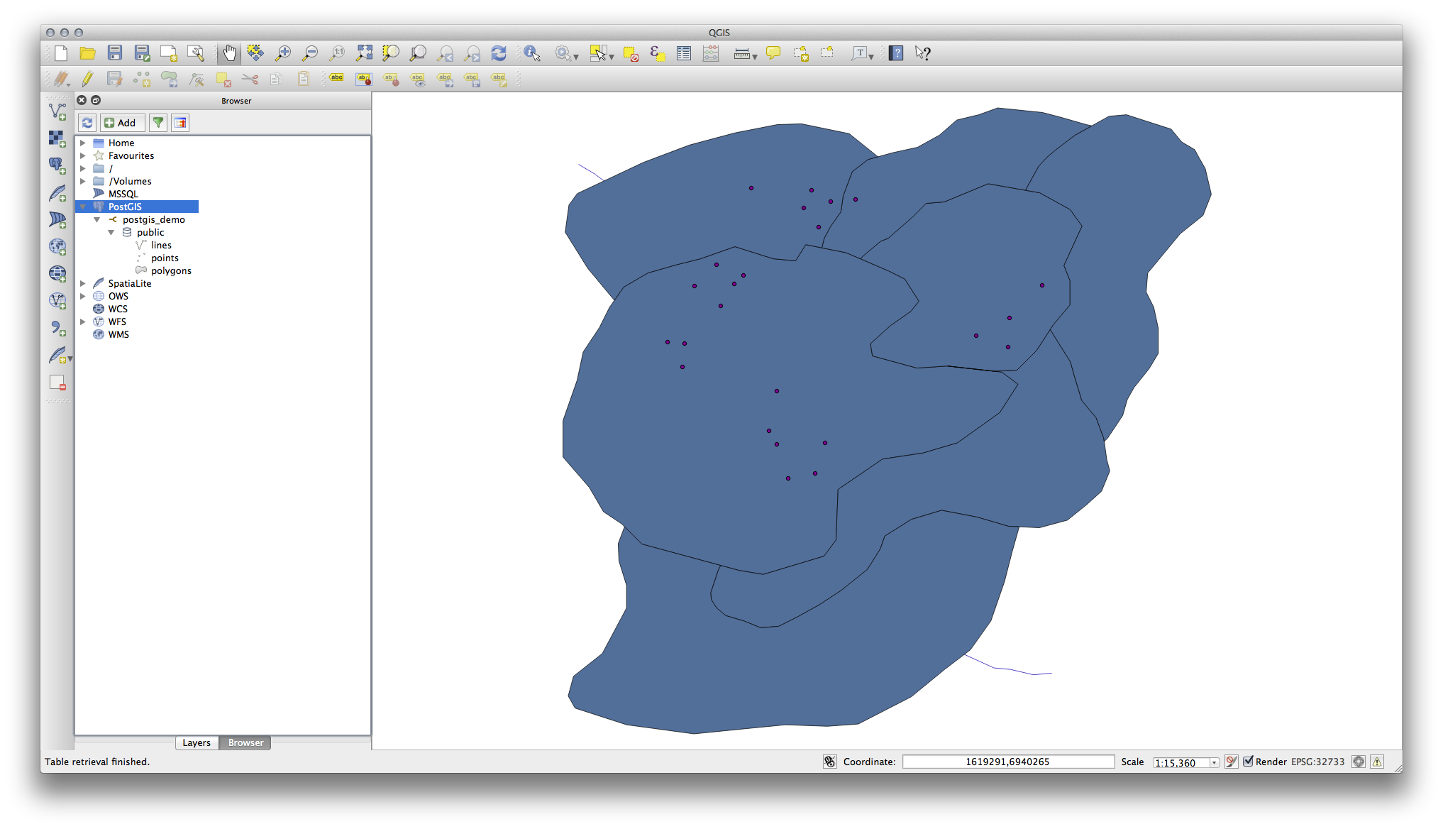The height and width of the screenshot is (829, 1443).
Task: Open the Scale dropdown arrow
Action: tap(1214, 763)
